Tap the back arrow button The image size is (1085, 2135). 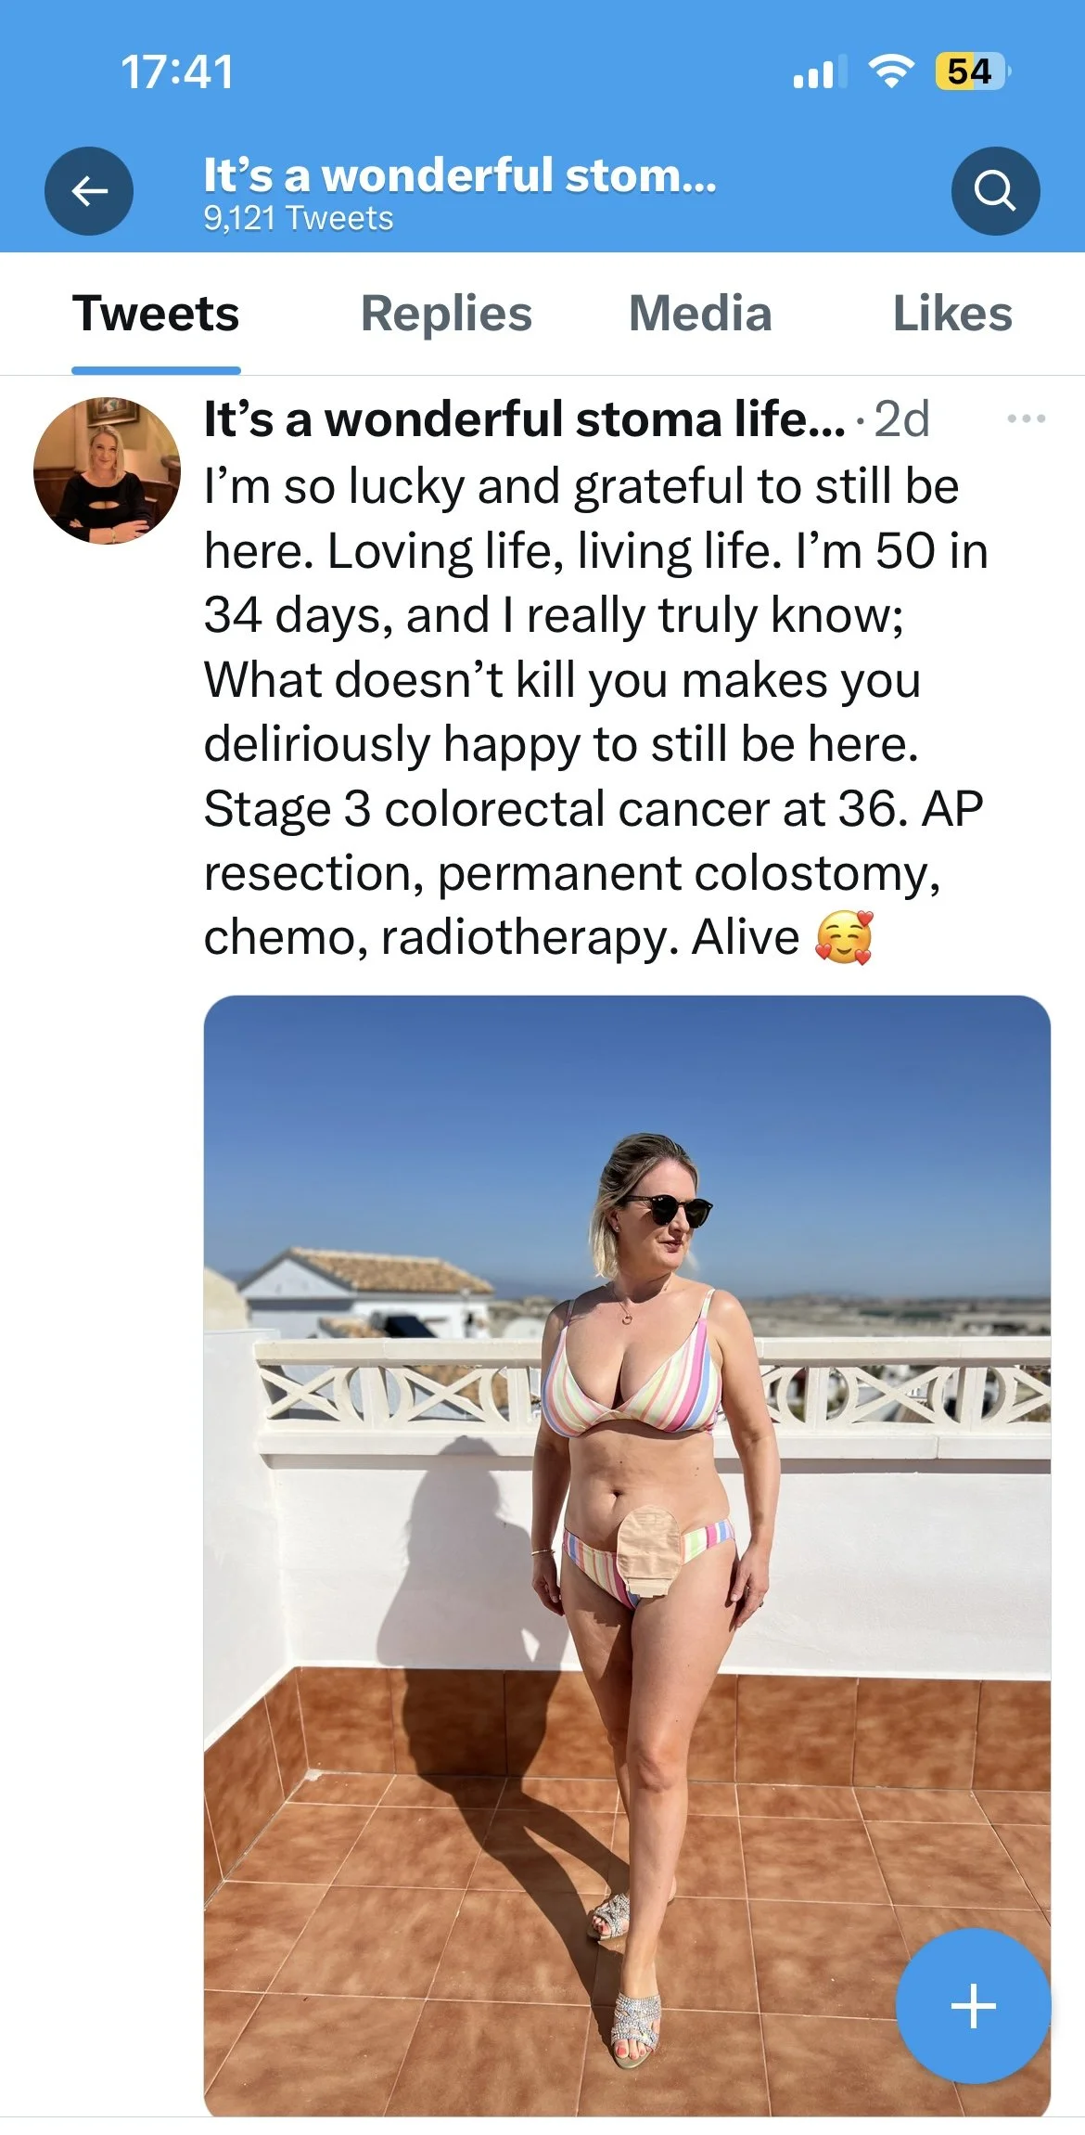click(89, 191)
